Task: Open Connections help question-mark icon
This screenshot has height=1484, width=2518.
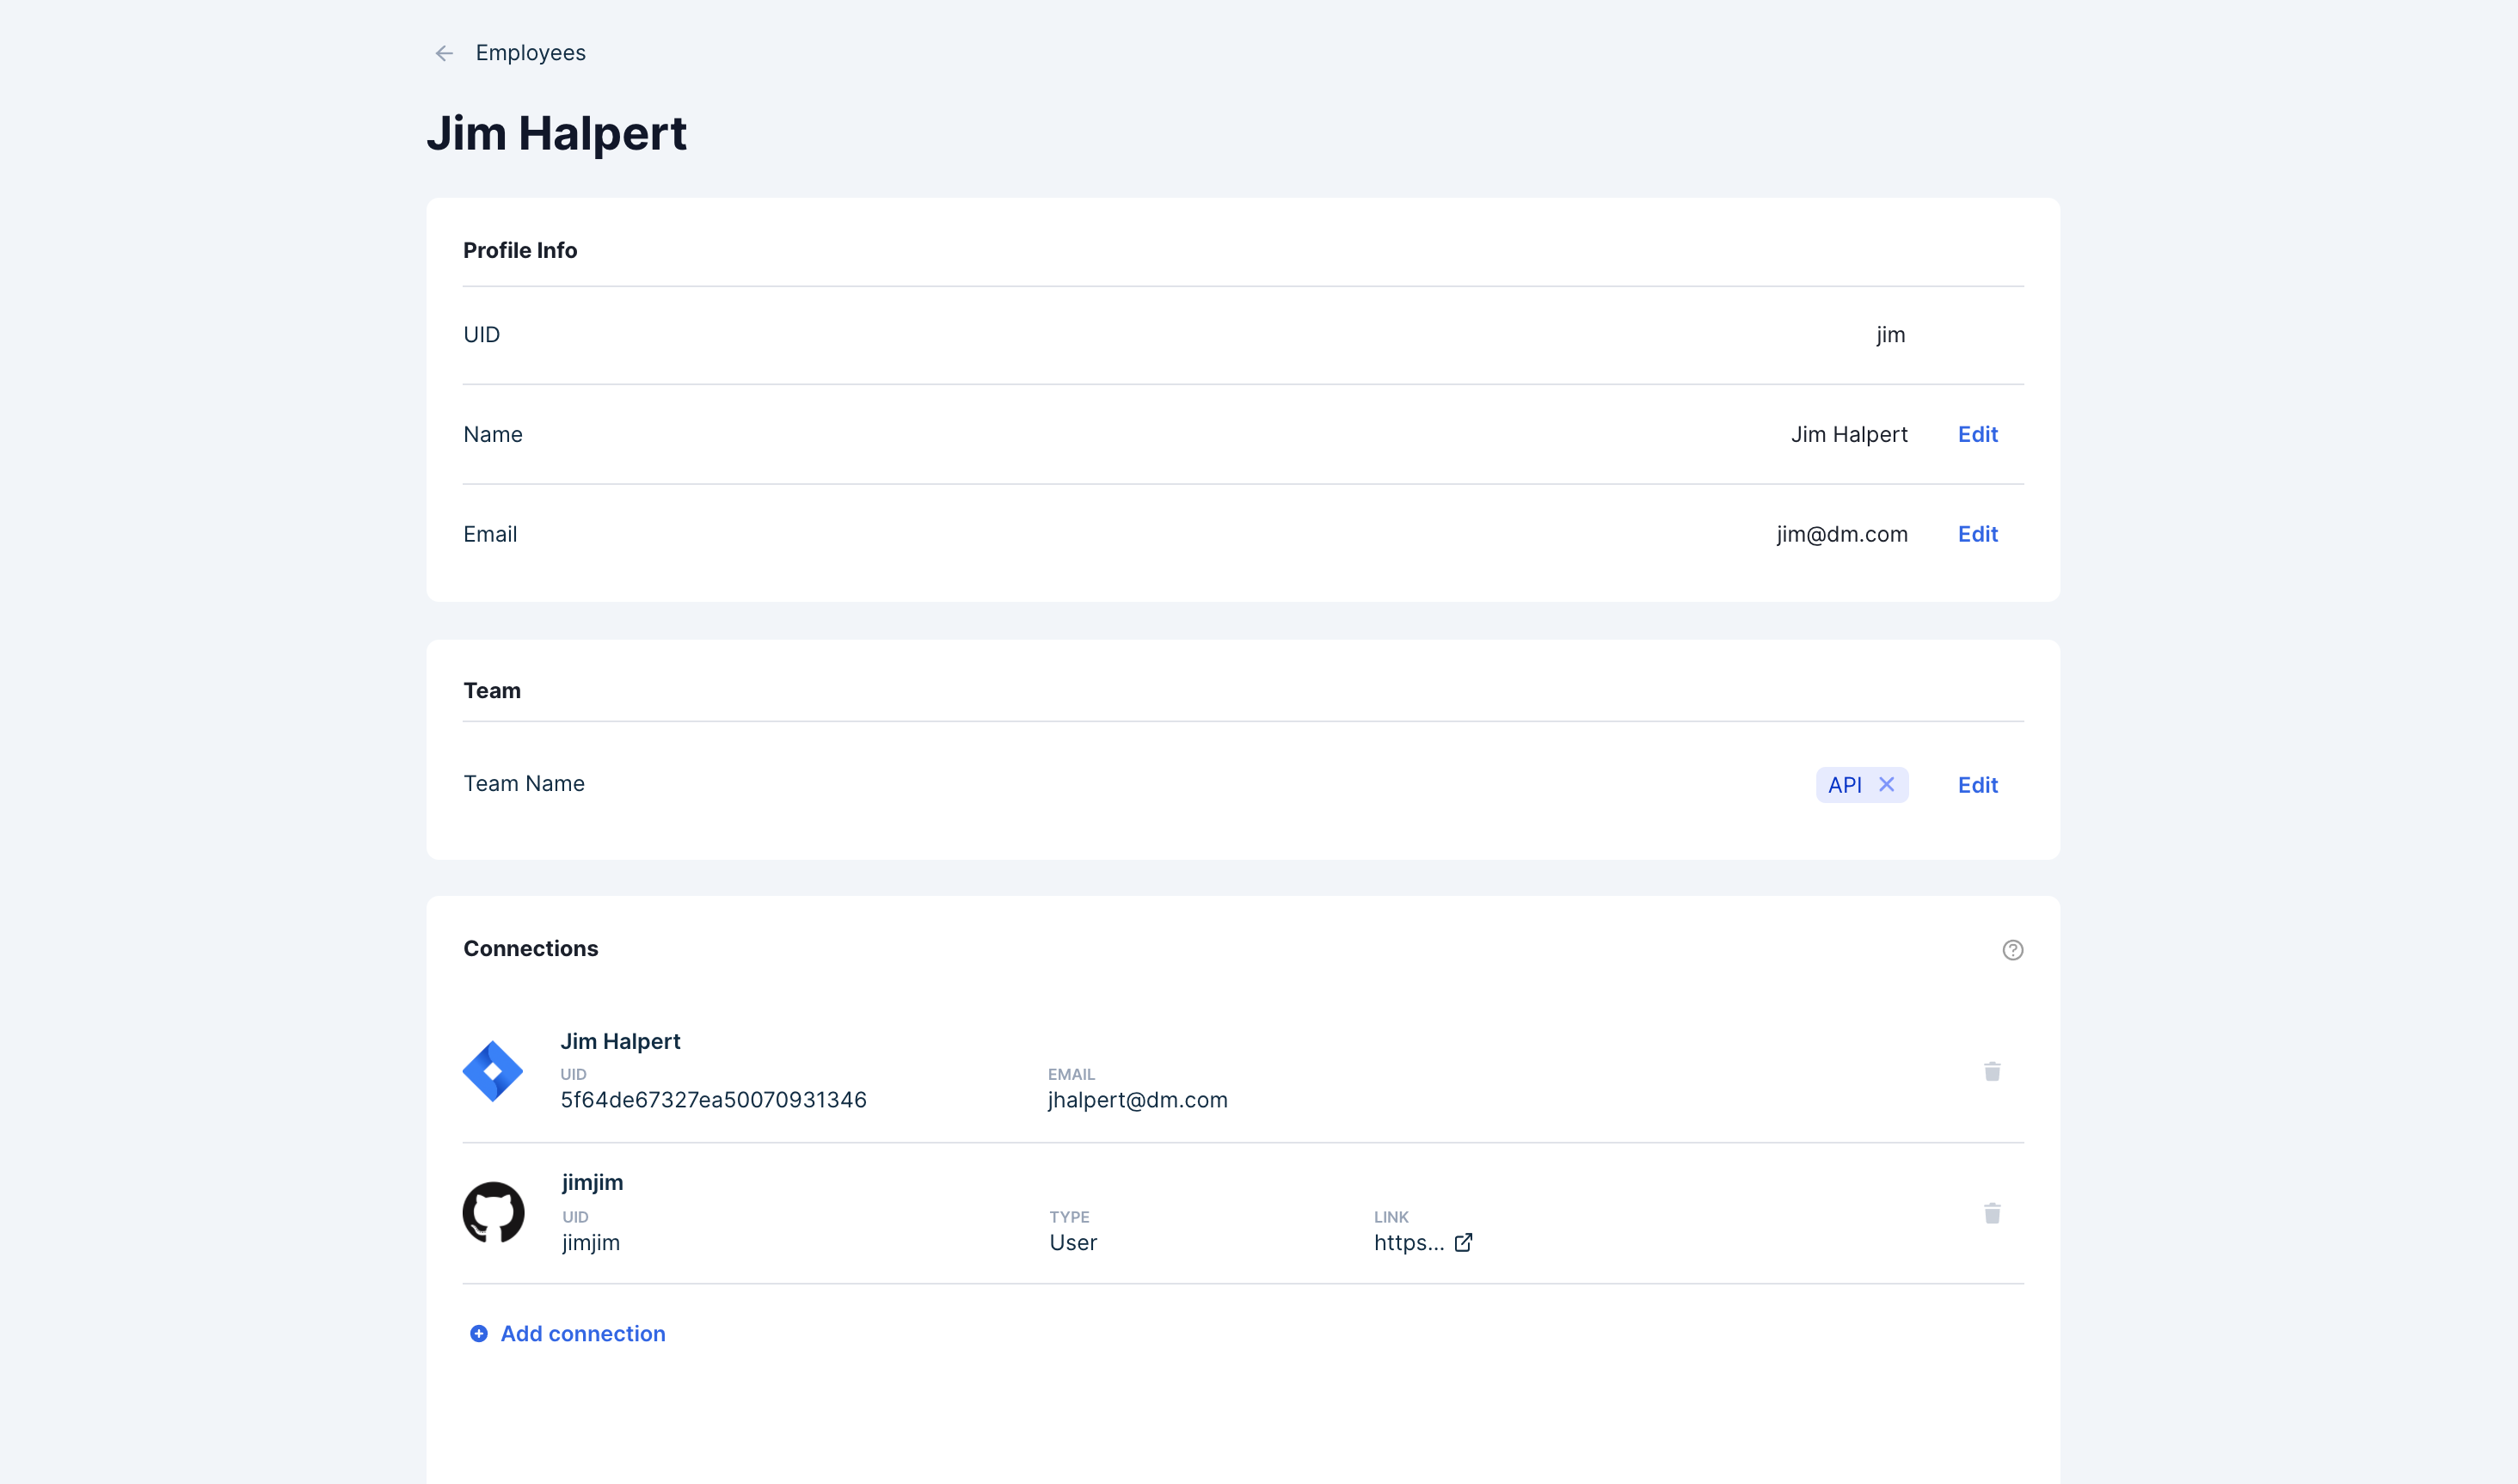Action: point(2012,950)
